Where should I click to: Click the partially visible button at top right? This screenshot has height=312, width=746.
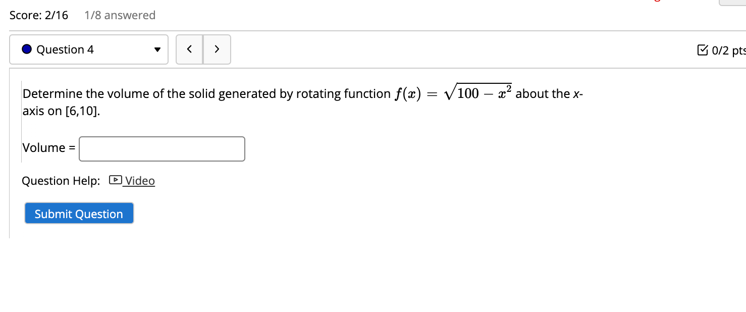[x=732, y=3]
